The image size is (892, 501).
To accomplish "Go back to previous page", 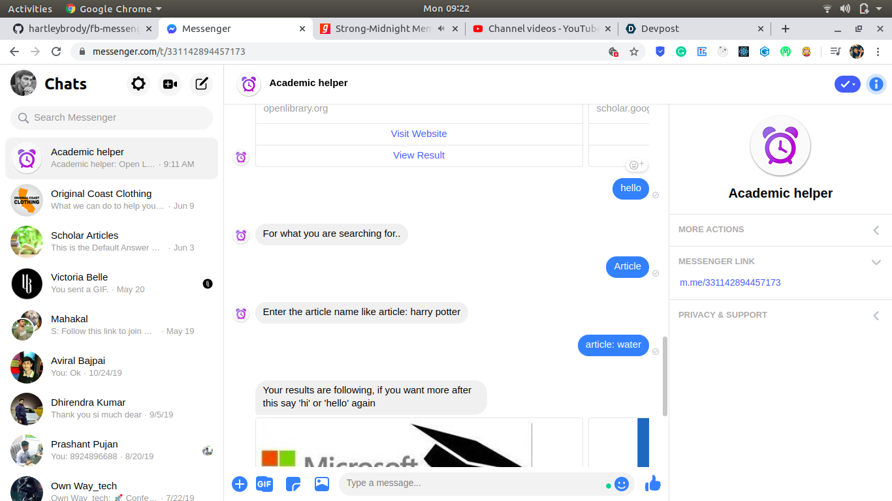I will (x=14, y=52).
